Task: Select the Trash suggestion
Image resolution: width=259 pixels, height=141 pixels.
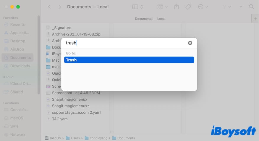Action: [x=129, y=60]
